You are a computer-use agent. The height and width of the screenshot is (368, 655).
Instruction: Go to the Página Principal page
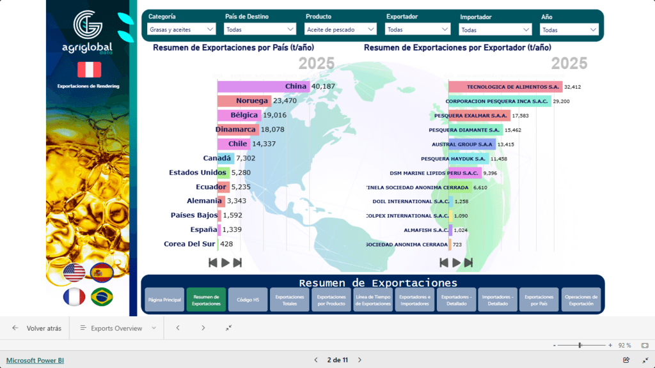click(x=164, y=299)
